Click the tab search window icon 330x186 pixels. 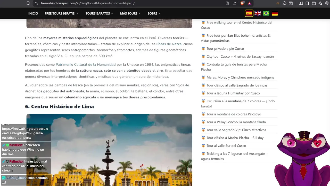pos(291,3)
